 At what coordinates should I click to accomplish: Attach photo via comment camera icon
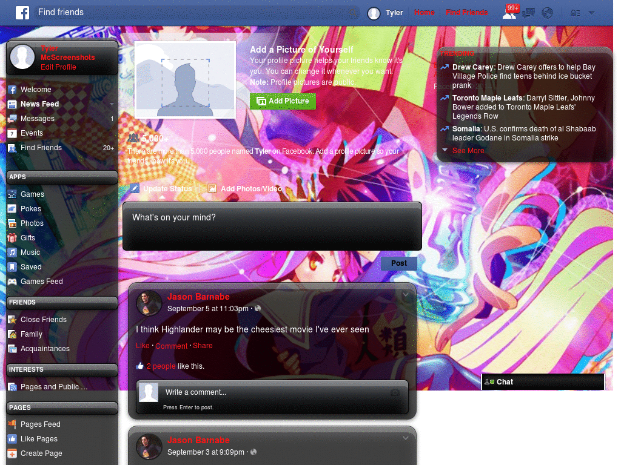[395, 392]
